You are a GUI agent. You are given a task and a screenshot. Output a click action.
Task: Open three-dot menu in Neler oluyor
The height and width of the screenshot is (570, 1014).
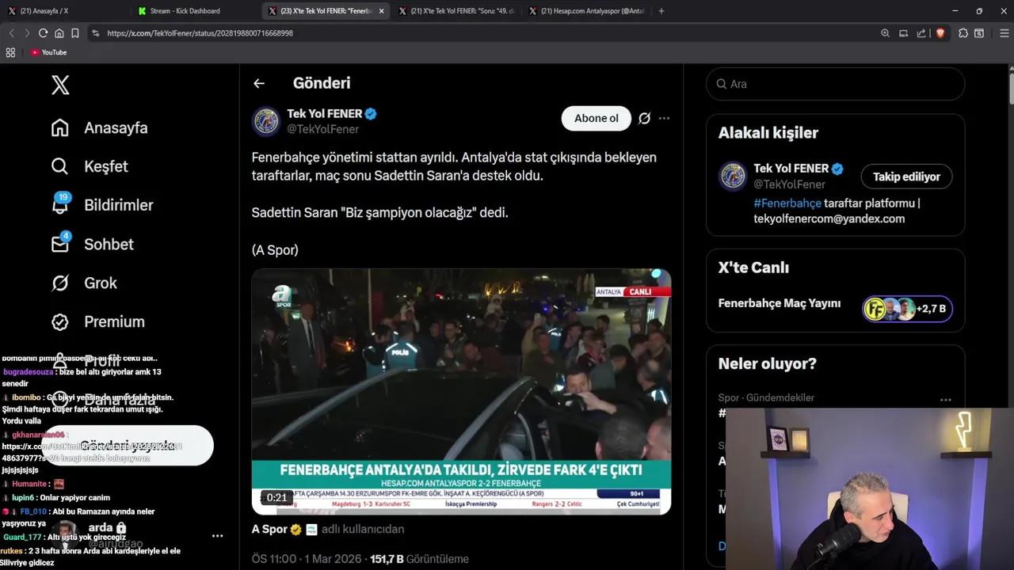pyautogui.click(x=945, y=400)
